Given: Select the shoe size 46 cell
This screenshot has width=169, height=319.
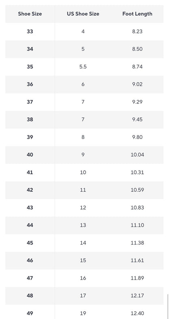Looking at the screenshot, I should tap(30, 260).
